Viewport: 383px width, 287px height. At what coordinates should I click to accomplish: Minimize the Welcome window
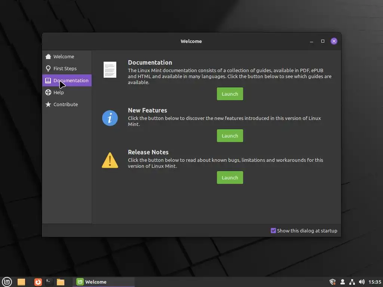[312, 41]
